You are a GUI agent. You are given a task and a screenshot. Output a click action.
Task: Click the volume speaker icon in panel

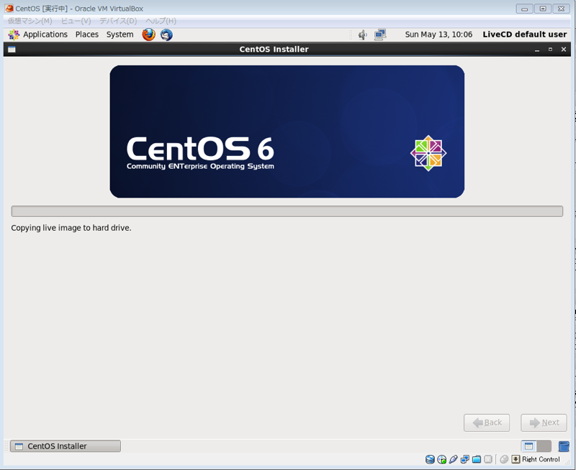[363, 34]
